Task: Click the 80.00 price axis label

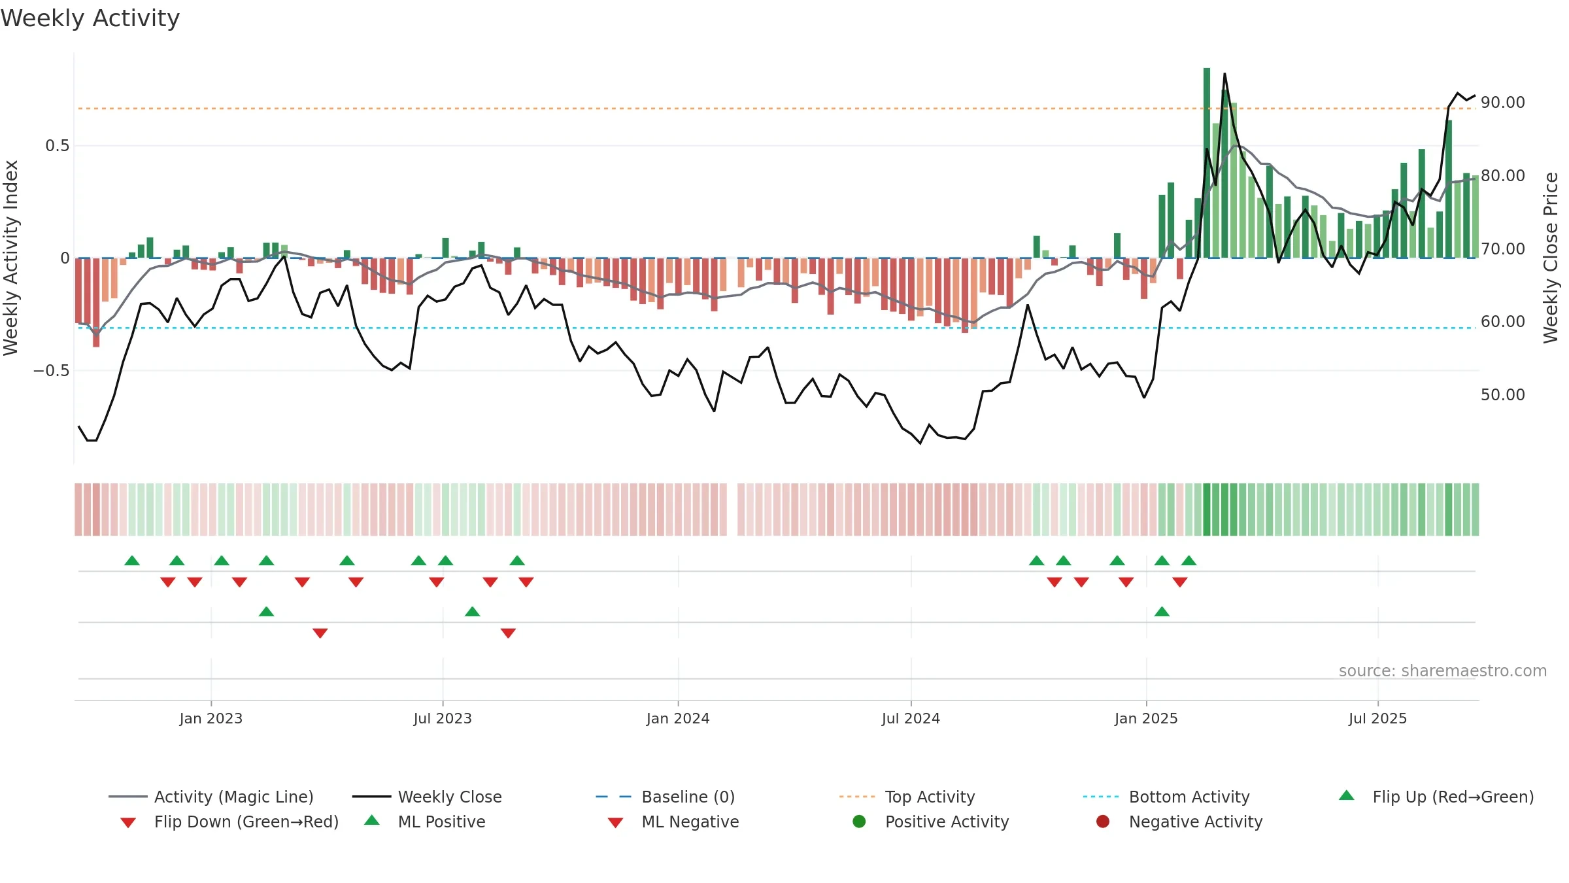Action: (1503, 176)
